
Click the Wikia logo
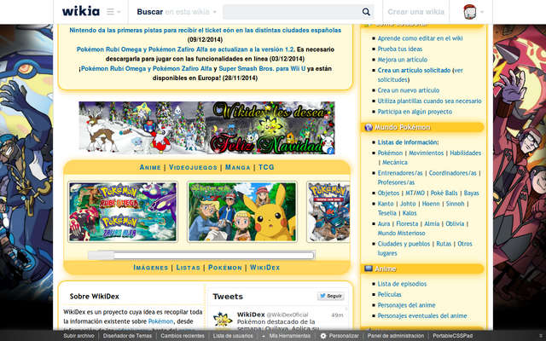[81, 11]
